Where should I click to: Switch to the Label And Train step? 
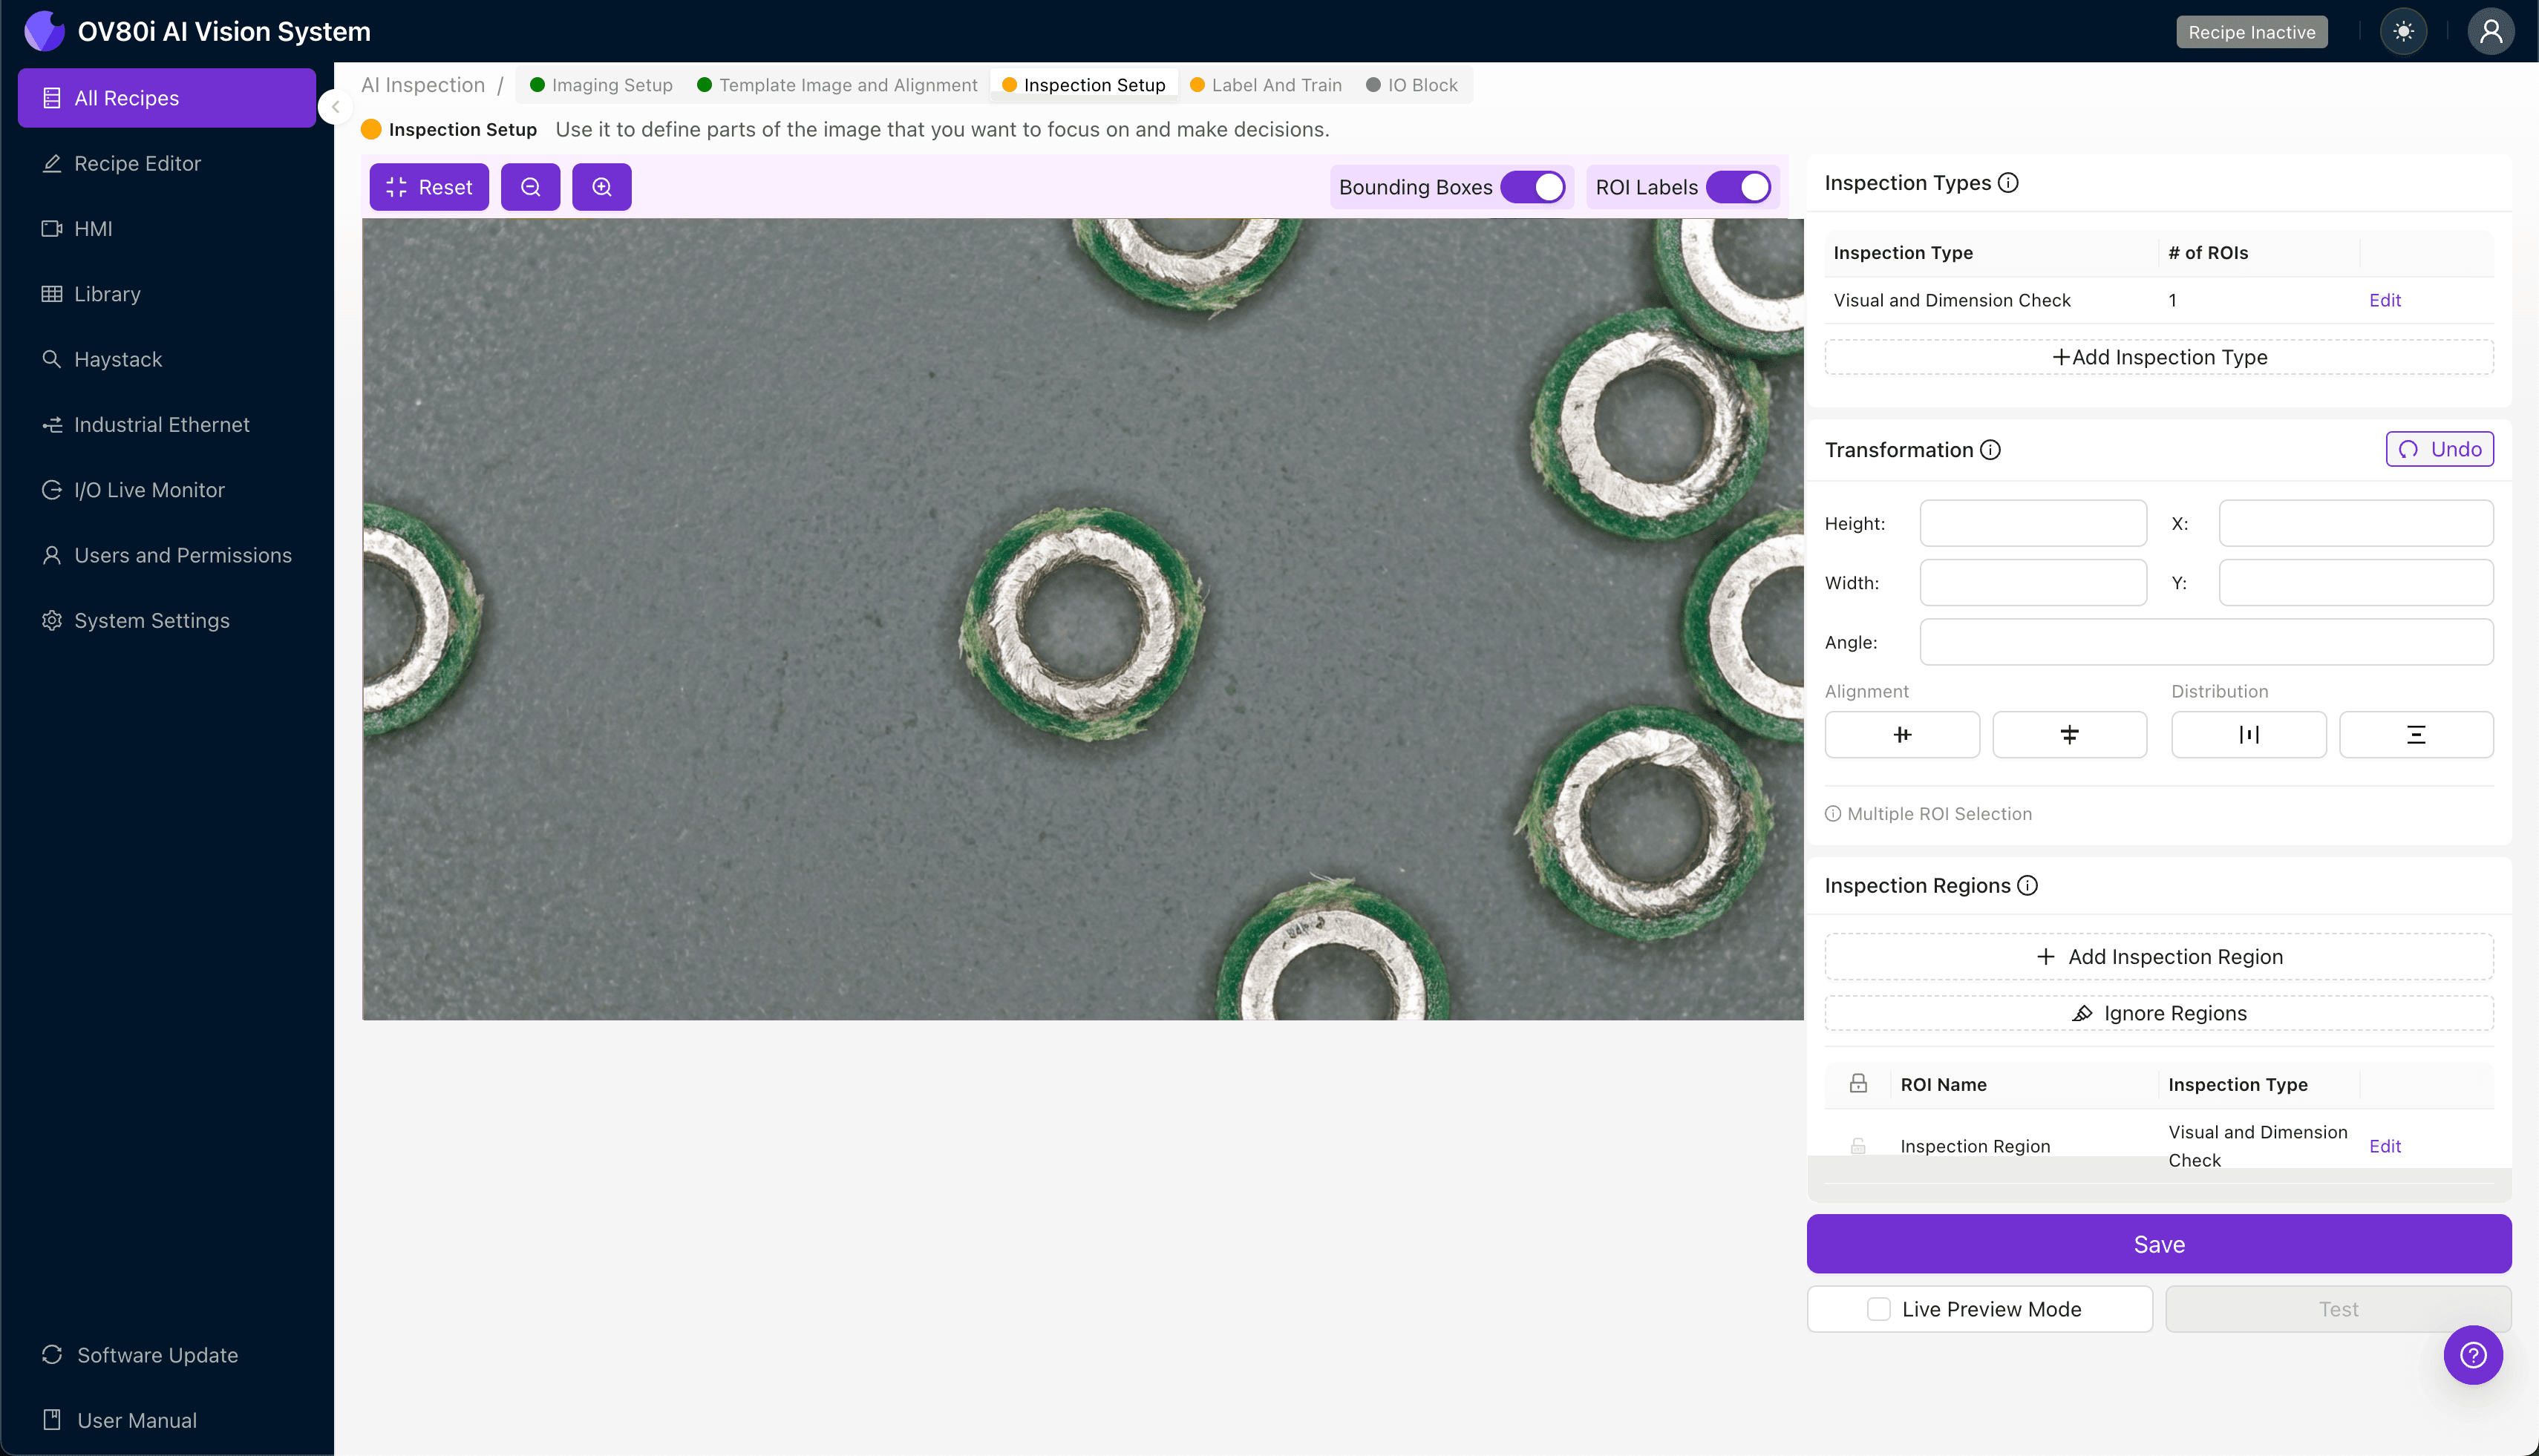[x=1278, y=85]
